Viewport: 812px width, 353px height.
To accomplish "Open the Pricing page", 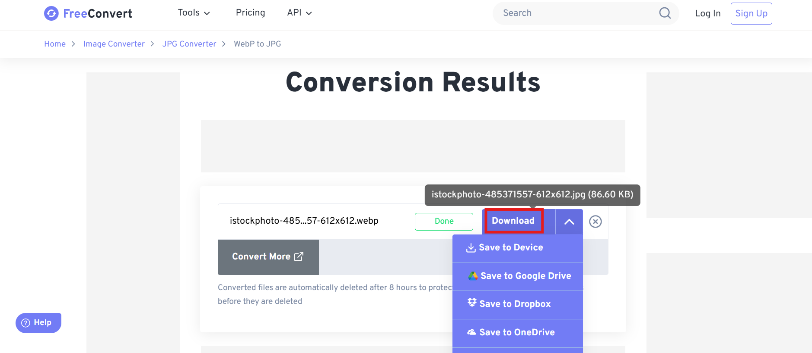I will point(250,13).
